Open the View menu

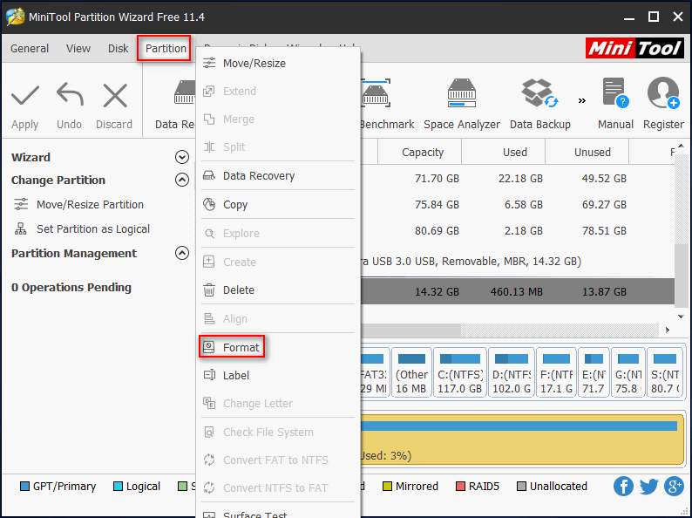(x=78, y=48)
